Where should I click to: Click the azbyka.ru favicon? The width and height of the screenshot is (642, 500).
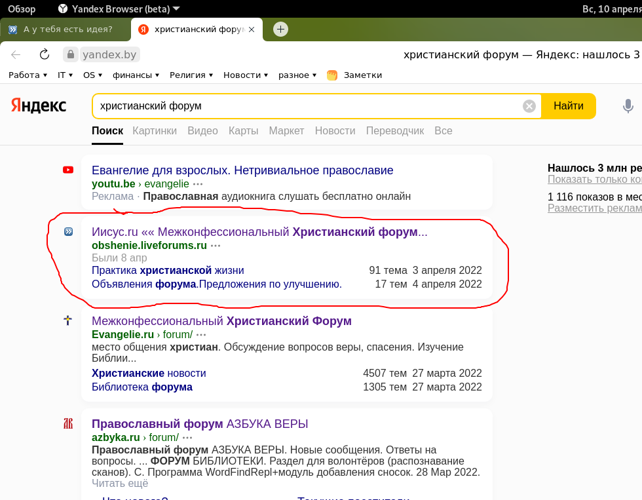(x=68, y=423)
